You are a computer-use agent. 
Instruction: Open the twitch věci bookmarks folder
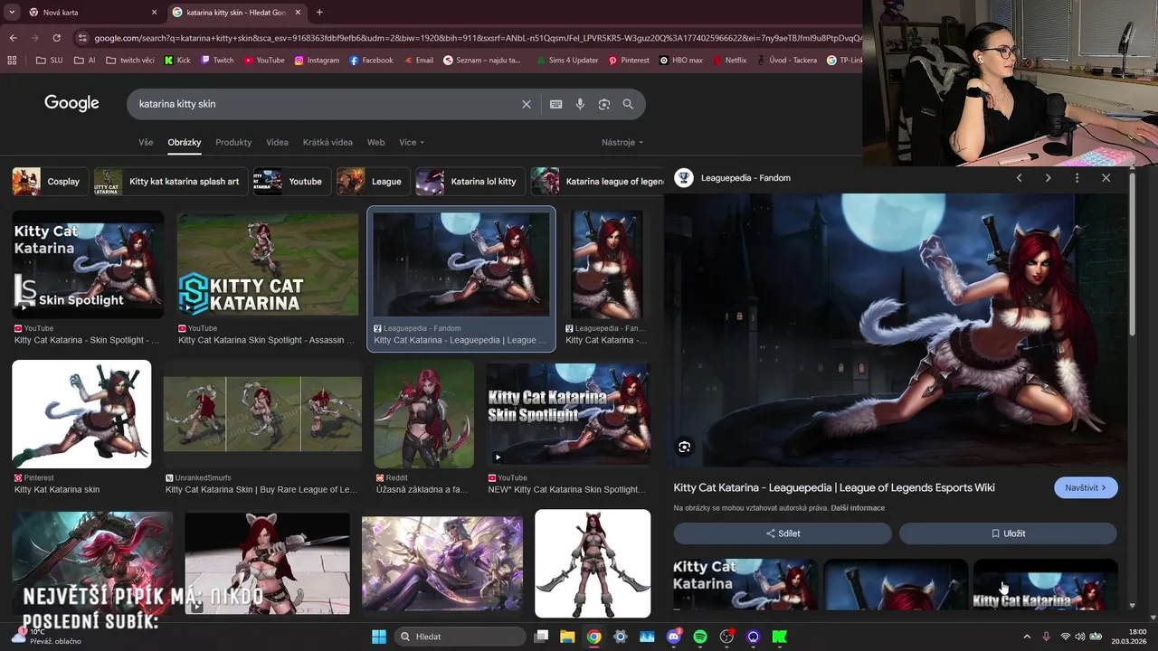click(x=130, y=61)
